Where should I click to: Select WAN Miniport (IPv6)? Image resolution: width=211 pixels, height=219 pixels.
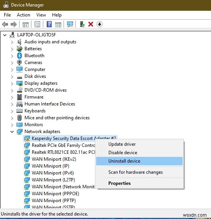tap(53, 173)
